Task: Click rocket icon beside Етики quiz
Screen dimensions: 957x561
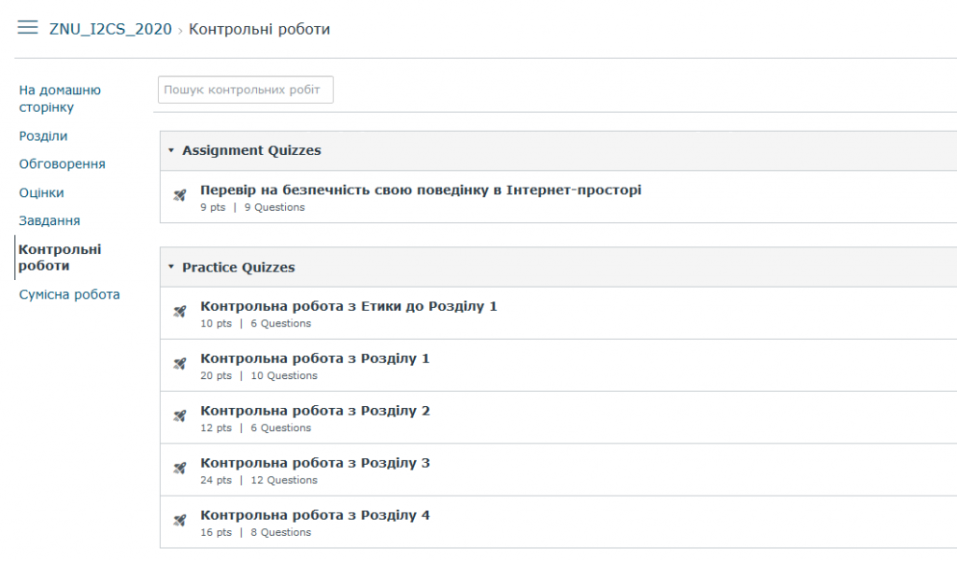Action: pos(180,313)
